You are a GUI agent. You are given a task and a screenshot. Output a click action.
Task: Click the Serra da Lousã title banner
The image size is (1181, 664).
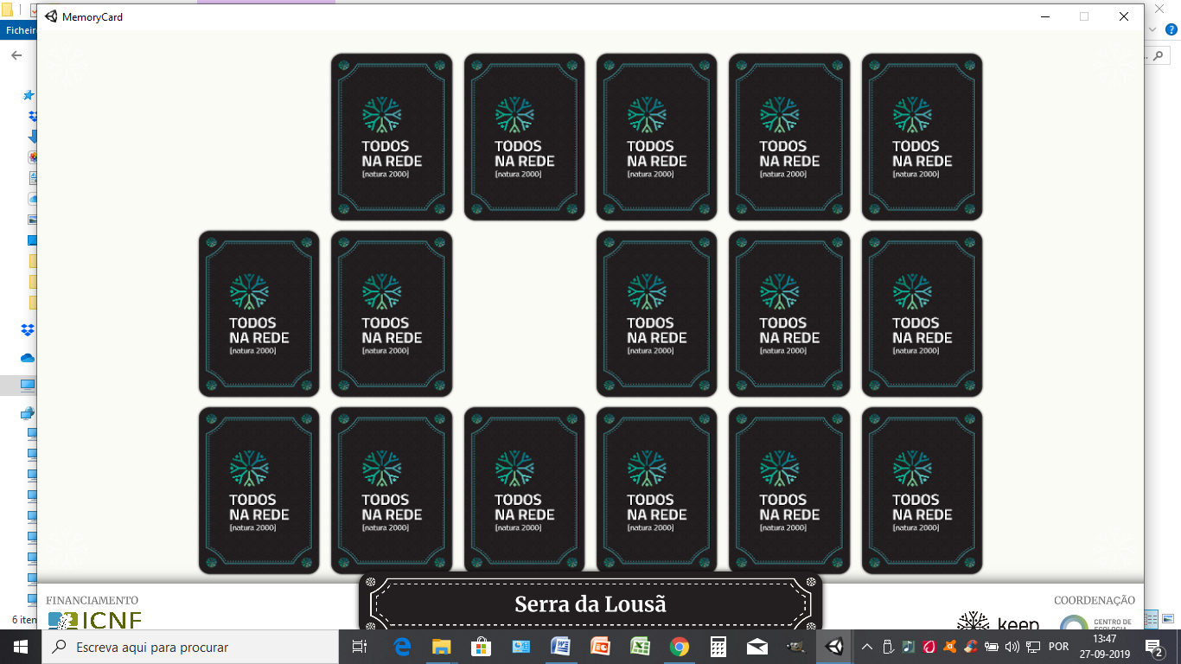click(590, 603)
